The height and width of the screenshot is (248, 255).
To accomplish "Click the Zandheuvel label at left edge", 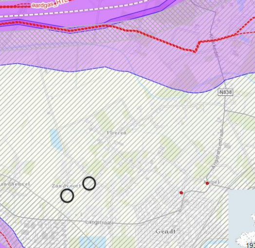I will click(x=15, y=184).
